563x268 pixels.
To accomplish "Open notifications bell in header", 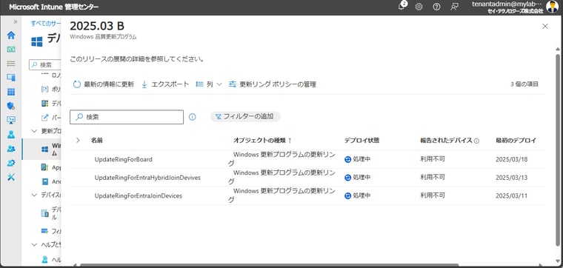I will pyautogui.click(x=402, y=7).
